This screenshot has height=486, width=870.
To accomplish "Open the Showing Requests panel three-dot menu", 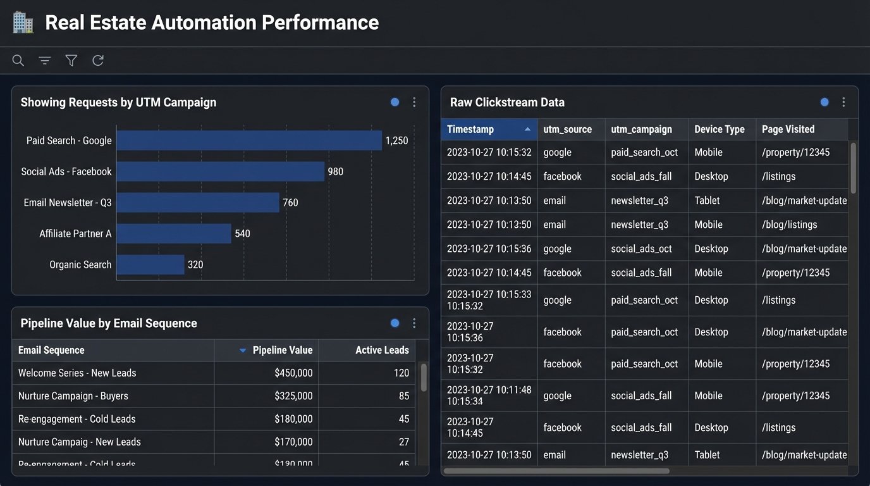I will coord(414,103).
